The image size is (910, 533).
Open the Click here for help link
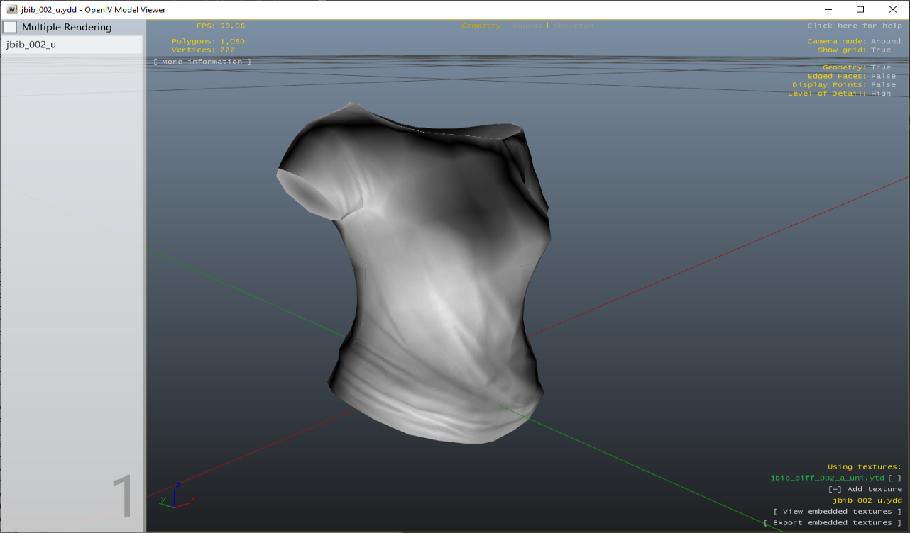855,26
